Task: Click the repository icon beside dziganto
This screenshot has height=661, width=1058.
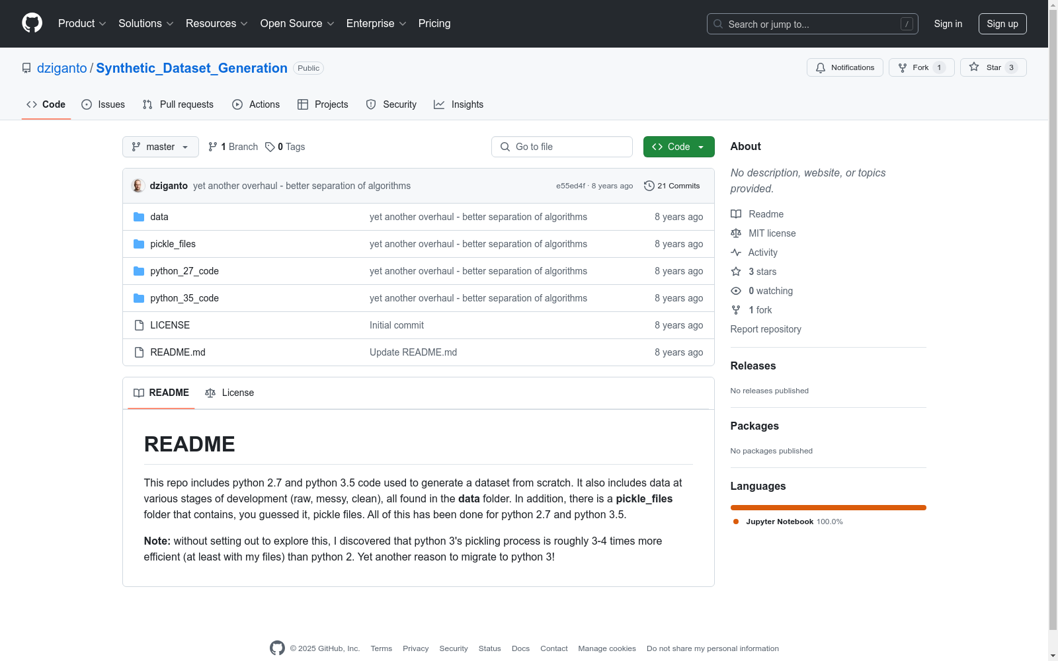Action: coord(26,68)
